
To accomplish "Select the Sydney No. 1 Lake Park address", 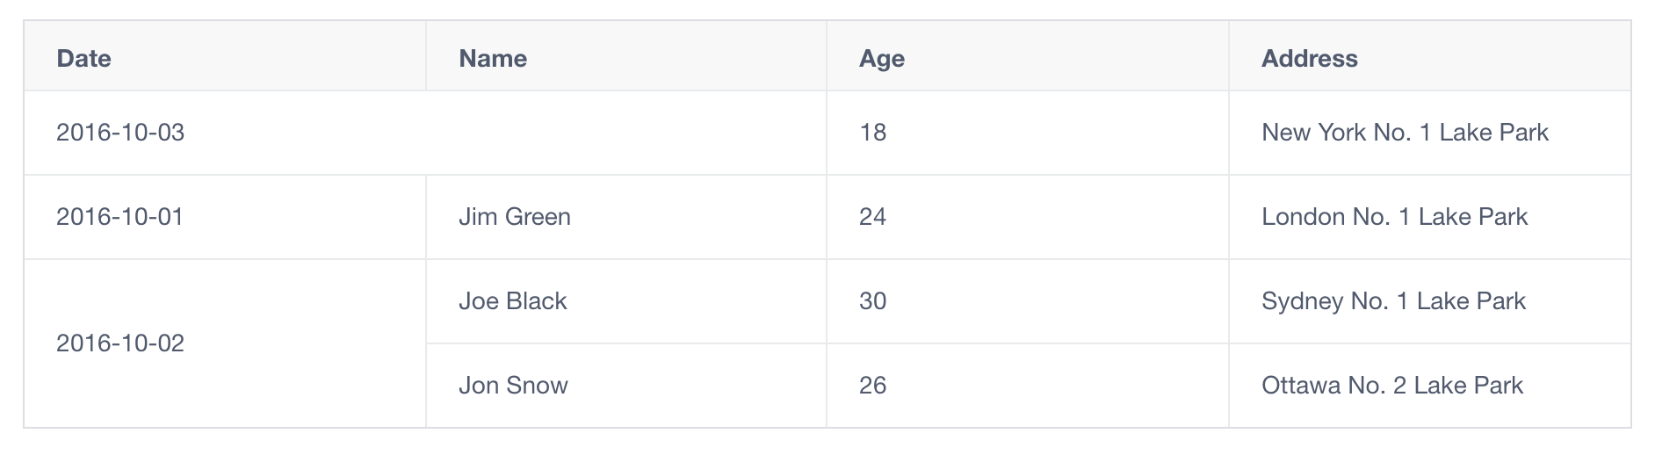I will coord(1429,301).
